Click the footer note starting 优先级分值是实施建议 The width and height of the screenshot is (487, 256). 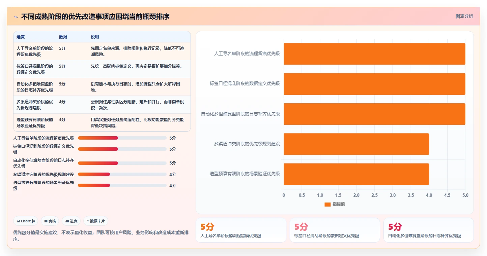(101, 236)
